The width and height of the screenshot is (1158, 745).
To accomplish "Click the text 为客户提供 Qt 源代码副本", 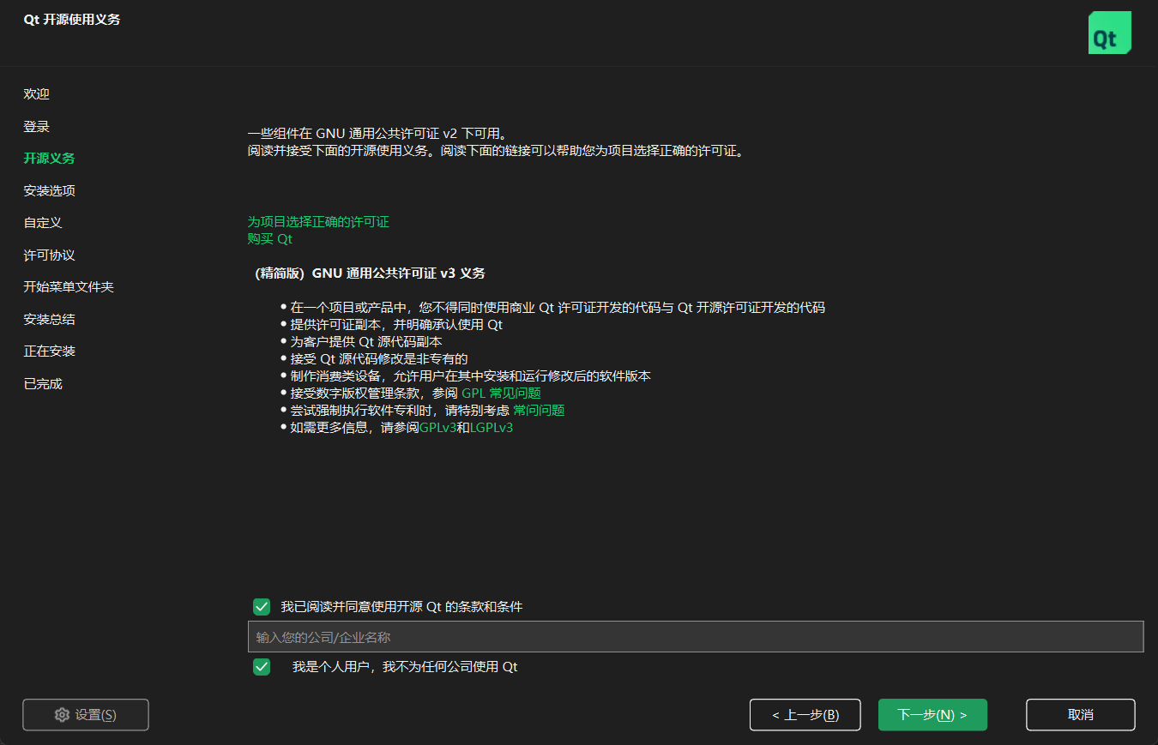I will (366, 342).
